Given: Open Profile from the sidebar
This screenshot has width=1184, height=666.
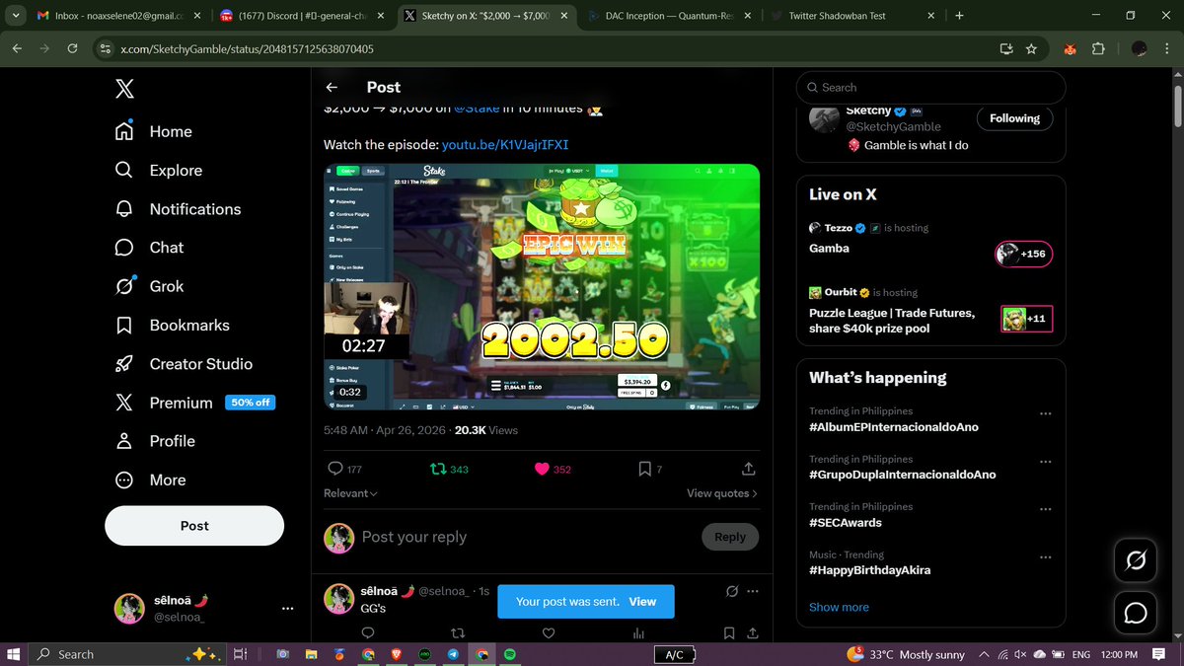Looking at the screenshot, I should [x=155, y=441].
